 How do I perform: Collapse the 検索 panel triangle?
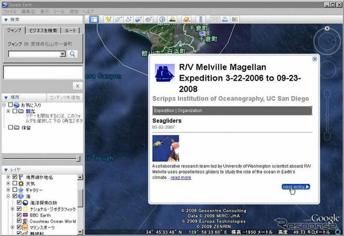6,20
